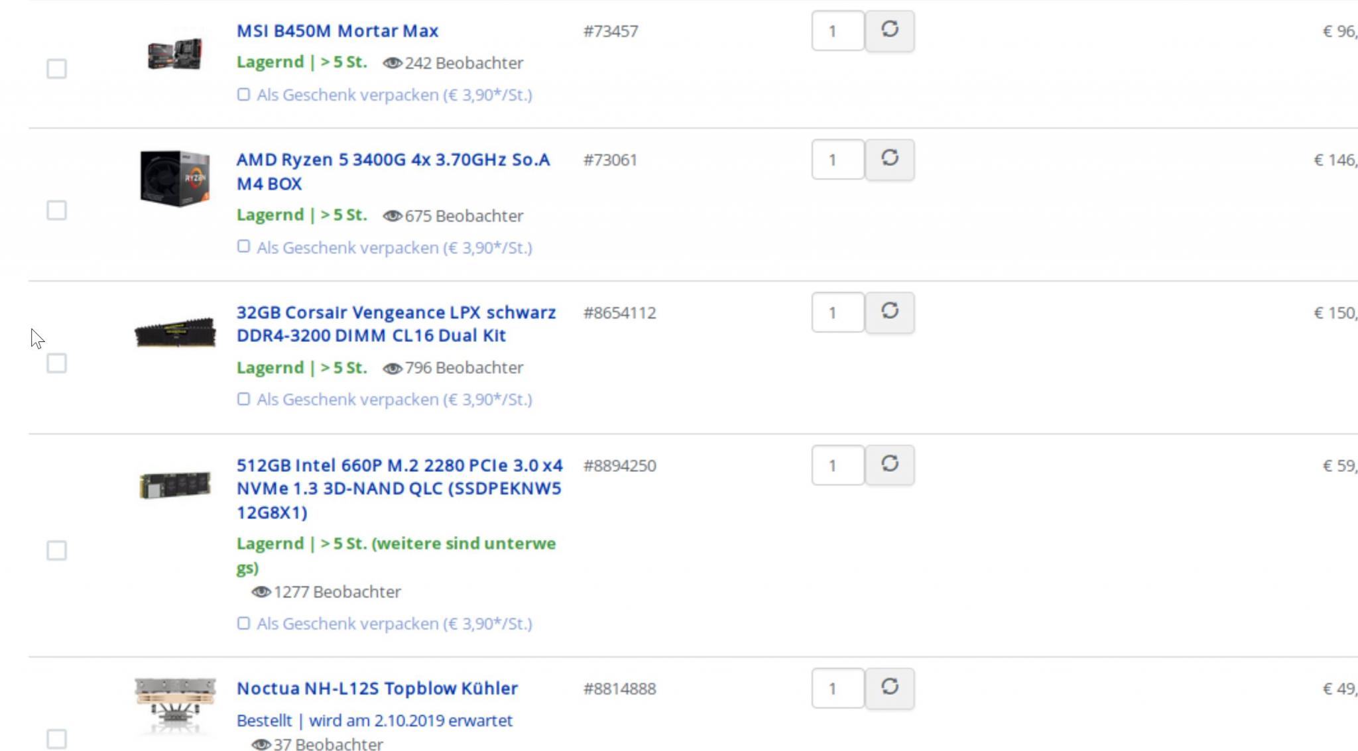Click the quantity field for Noctua cooler
Screen dimensions: 1358x751
point(837,689)
